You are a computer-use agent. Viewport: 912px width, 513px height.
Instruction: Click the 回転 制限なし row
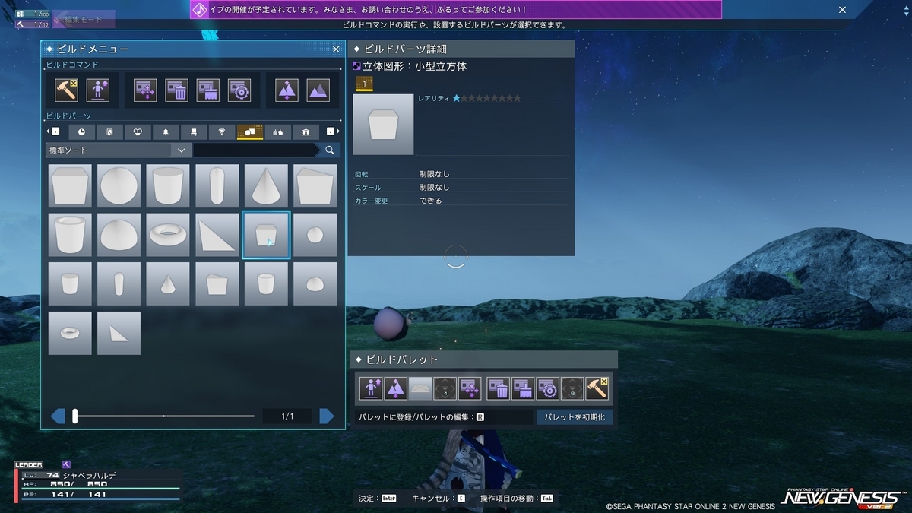tap(461, 174)
